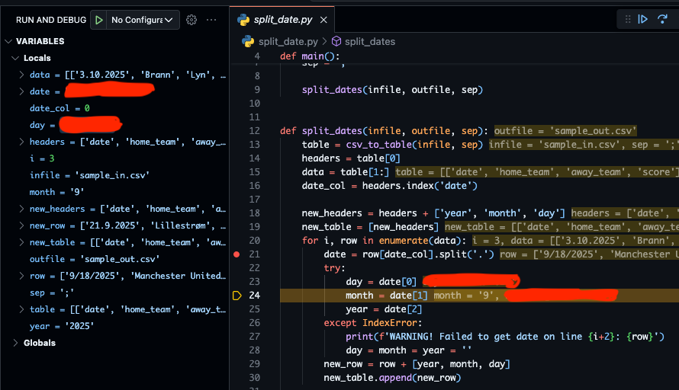Viewport: 679px width, 390px height.
Task: Click split_date.py in the breadcrumb path
Action: 288,41
